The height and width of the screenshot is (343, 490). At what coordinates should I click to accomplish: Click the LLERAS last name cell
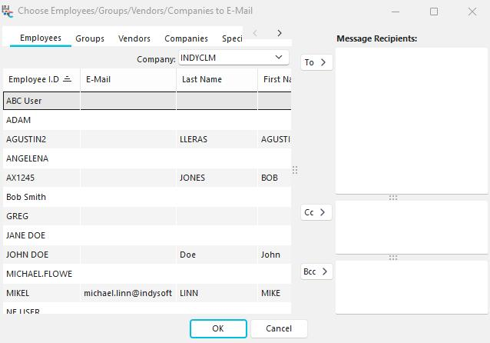pos(217,139)
